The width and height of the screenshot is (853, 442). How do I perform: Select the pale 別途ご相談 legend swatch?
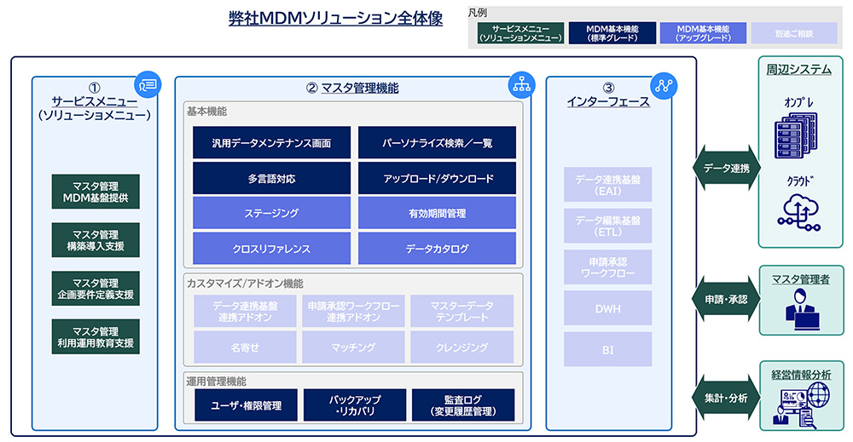(x=793, y=33)
